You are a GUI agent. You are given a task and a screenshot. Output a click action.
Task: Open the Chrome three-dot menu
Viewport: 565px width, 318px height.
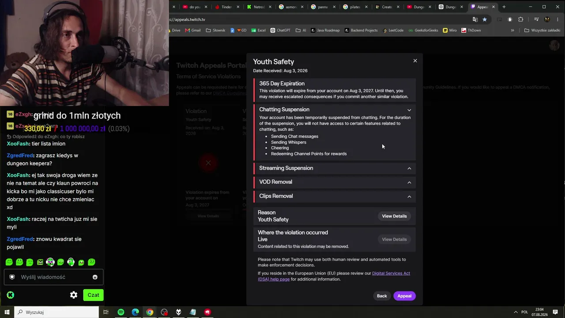557,19
